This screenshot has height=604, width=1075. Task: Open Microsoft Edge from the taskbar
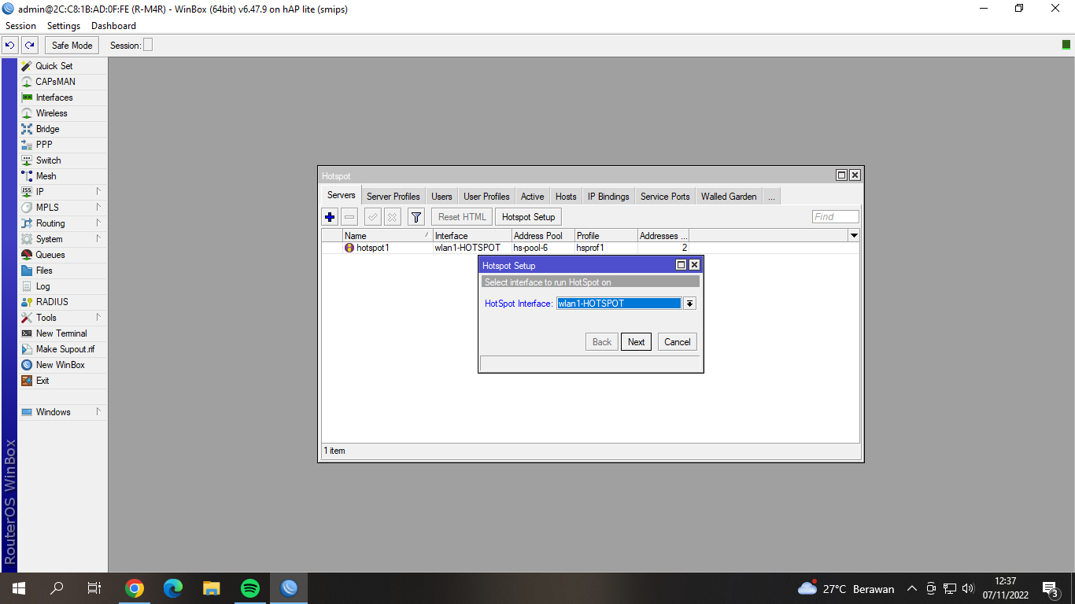[173, 588]
